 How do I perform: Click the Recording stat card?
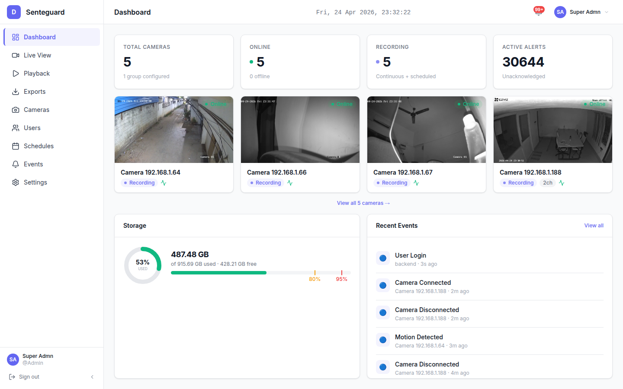[x=427, y=62]
